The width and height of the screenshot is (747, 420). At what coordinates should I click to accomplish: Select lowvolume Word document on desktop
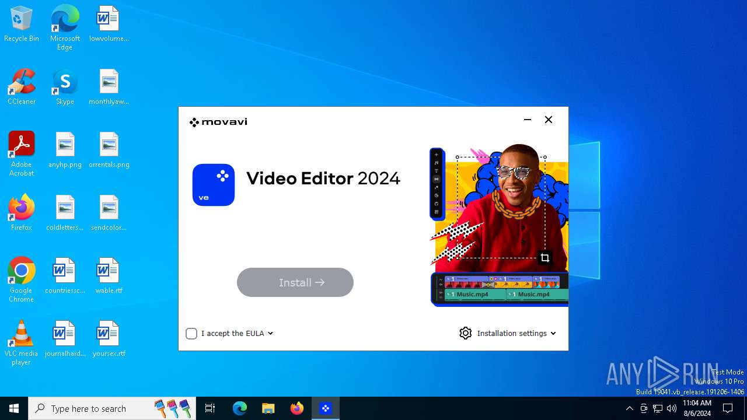[109, 24]
